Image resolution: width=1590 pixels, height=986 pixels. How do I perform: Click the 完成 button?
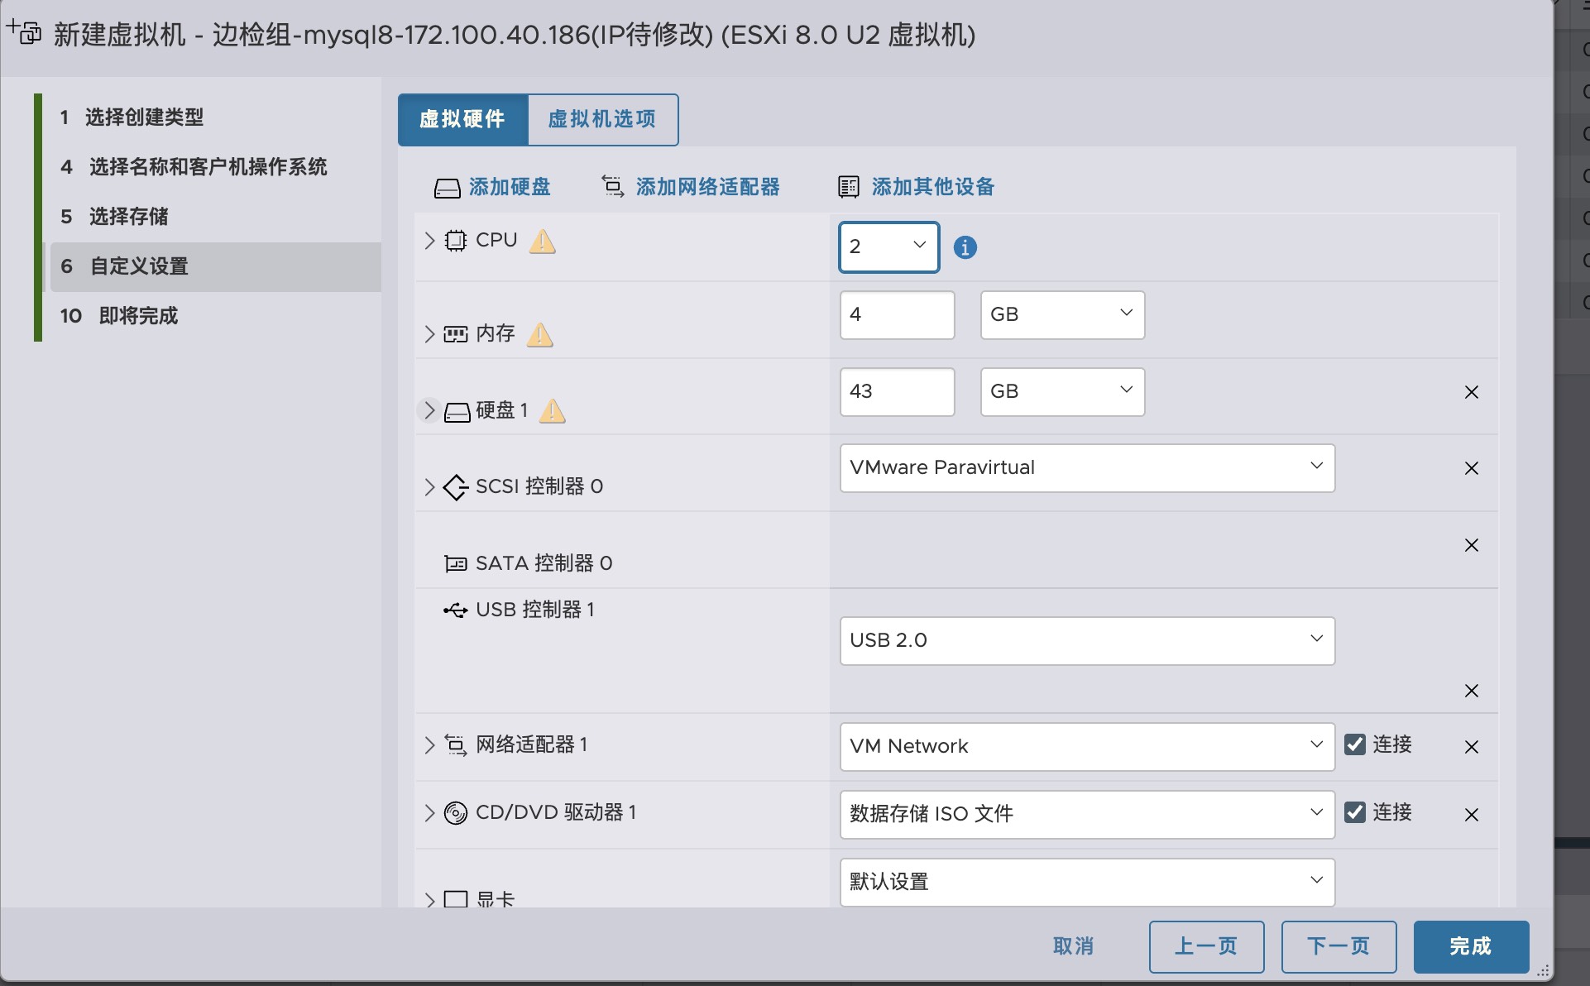(1470, 946)
